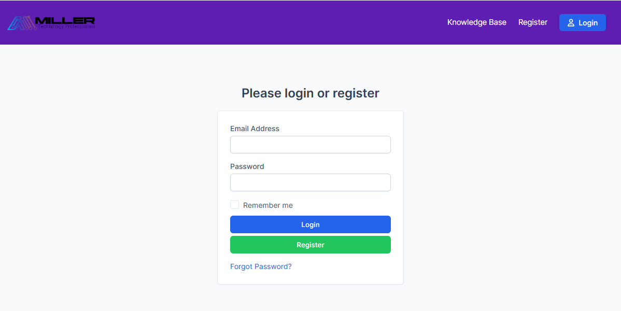Image resolution: width=621 pixels, height=311 pixels.
Task: Click the Password field label
Action: [247, 166]
